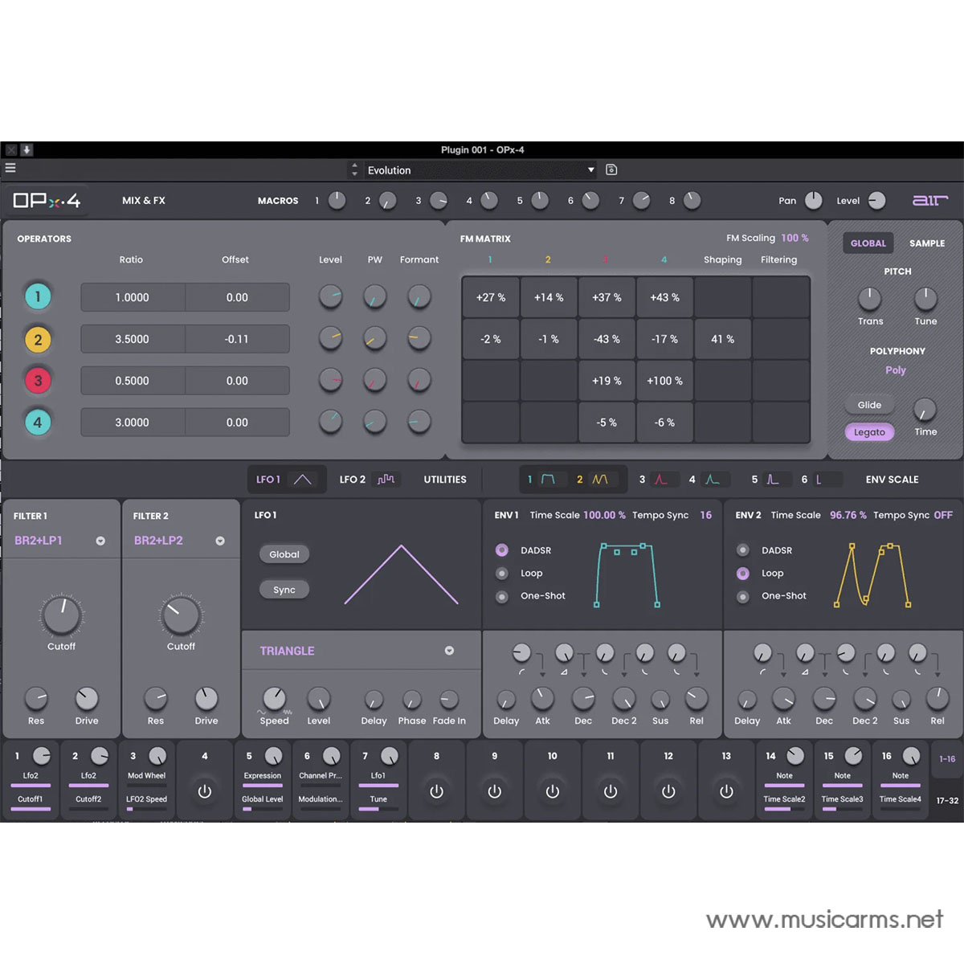Select Loop mode for ENV 1
The width and height of the screenshot is (964, 964).
point(502,574)
